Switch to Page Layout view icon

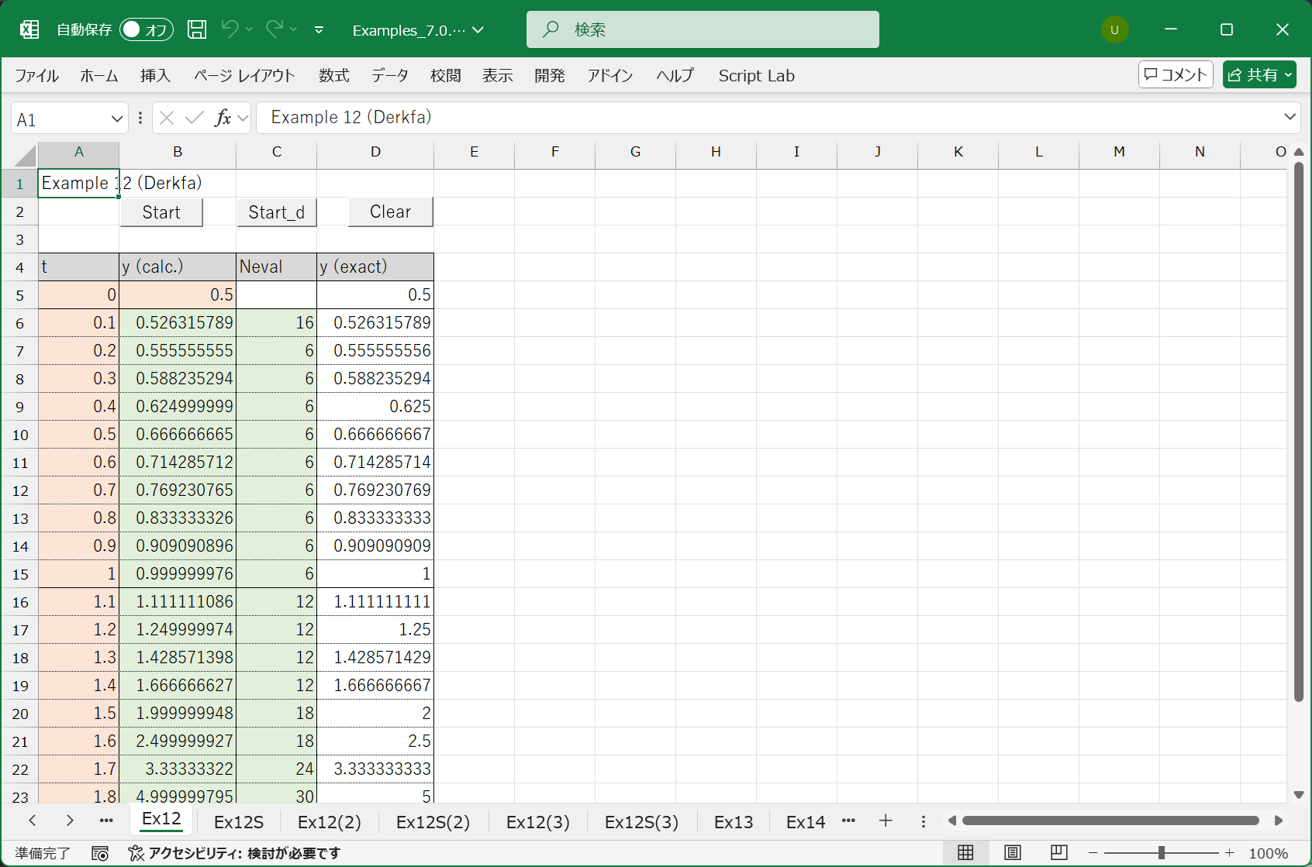point(1012,853)
